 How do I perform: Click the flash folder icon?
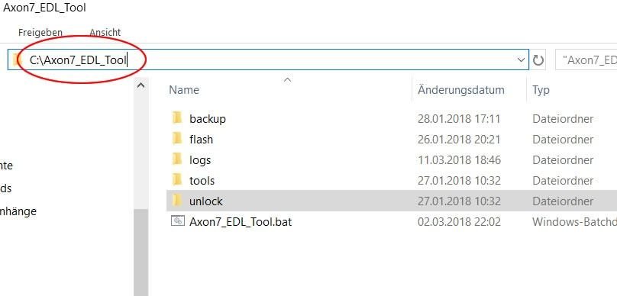pos(177,139)
